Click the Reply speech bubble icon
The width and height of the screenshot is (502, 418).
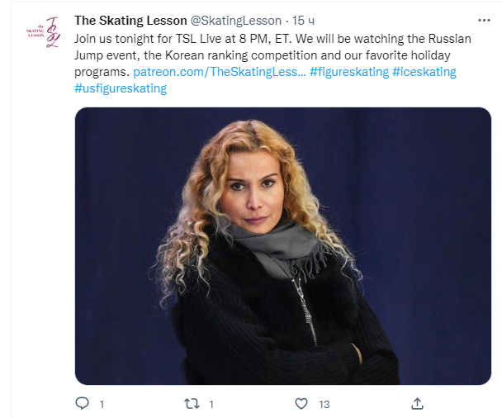(x=83, y=404)
